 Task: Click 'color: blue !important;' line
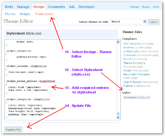tap(25, 87)
